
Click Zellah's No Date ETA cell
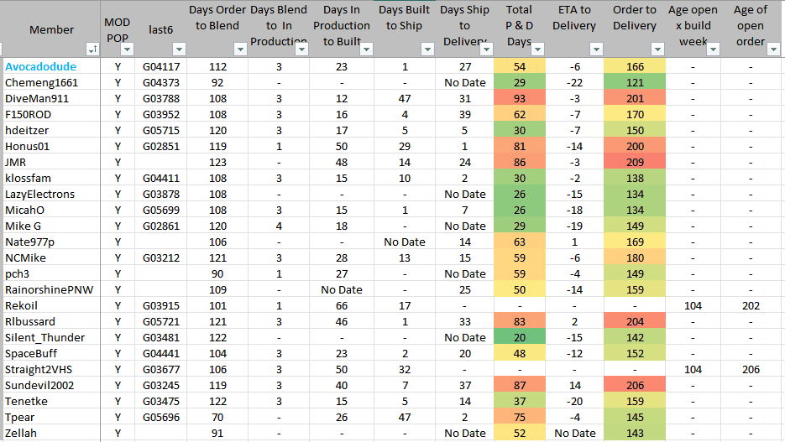574,433
